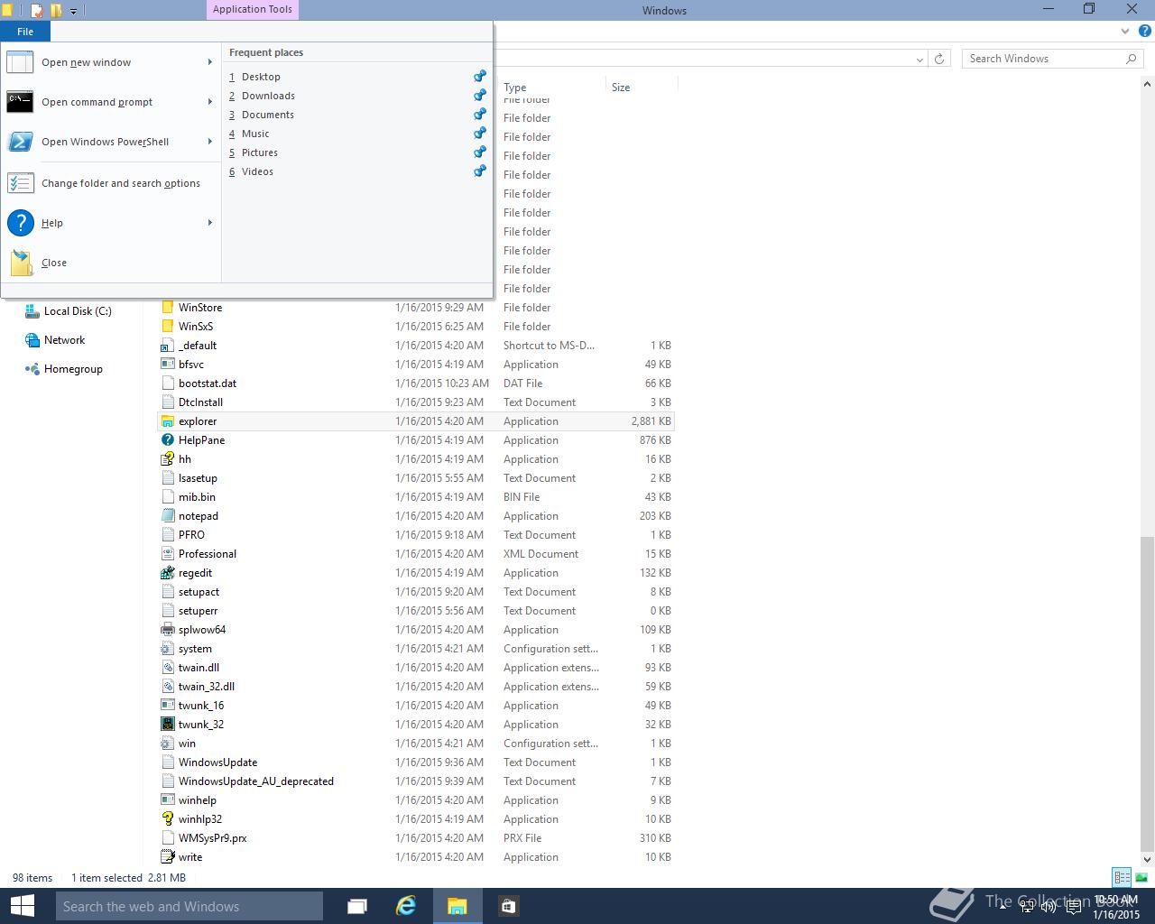The width and height of the screenshot is (1155, 924).
Task: Unpin Pictures using its pin icon
Action: pos(480,152)
